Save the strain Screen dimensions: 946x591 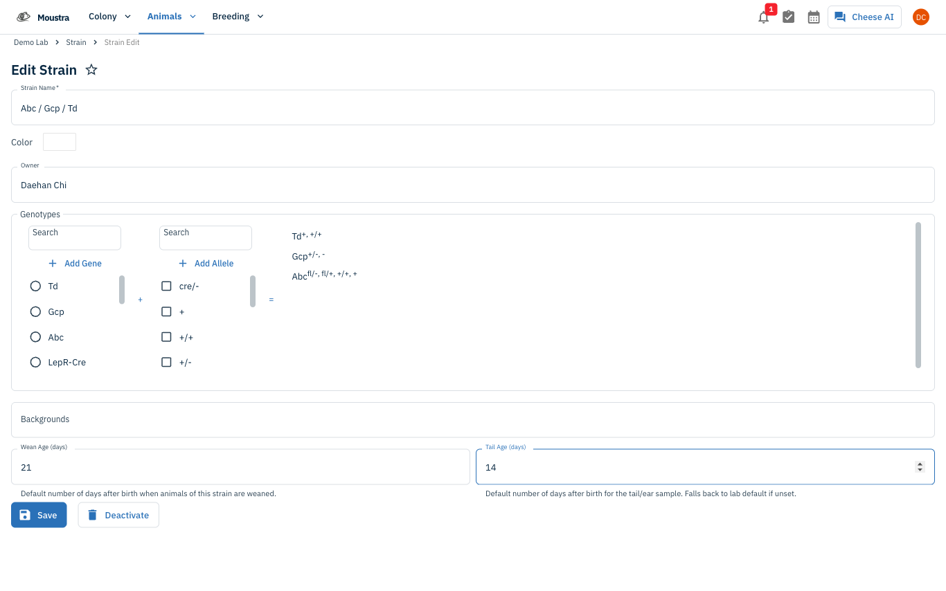39,515
